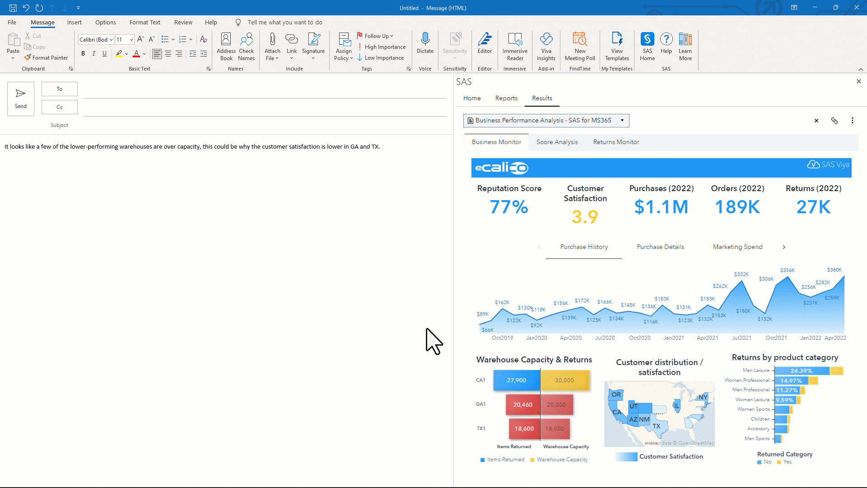Expand bullets list dropdown arrow
The image size is (867, 488).
click(173, 39)
